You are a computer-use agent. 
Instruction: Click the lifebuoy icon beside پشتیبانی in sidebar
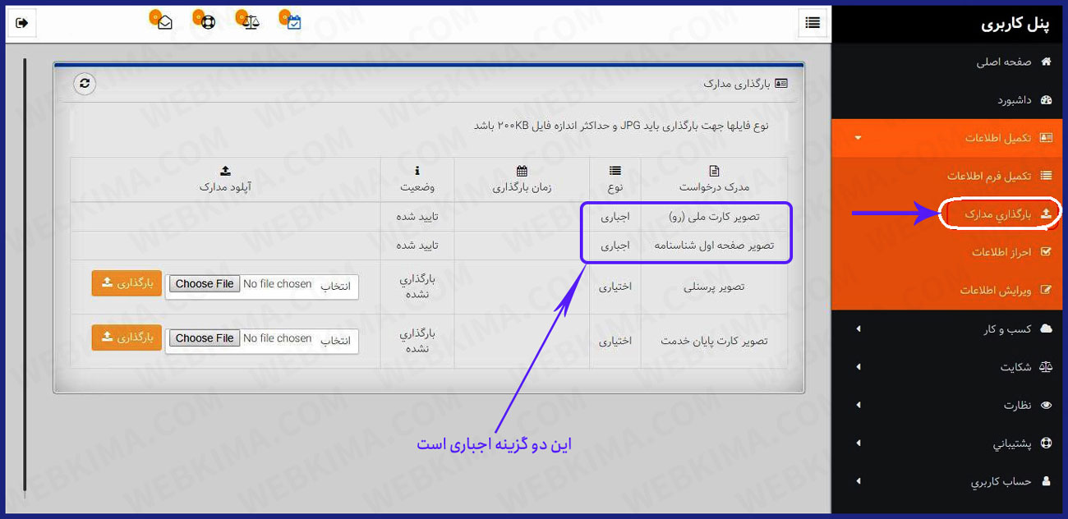pos(1046,443)
